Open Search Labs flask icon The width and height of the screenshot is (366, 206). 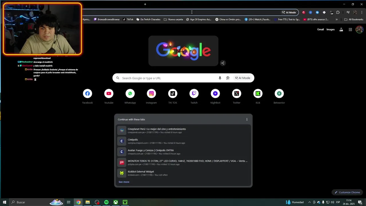[x=341, y=29]
